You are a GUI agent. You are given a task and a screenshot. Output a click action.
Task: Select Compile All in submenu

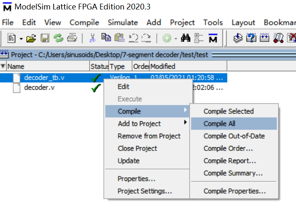[234, 124]
